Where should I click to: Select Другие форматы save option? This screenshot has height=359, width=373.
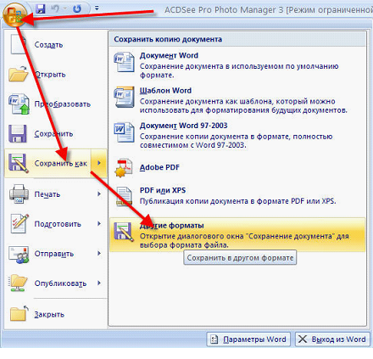tap(237, 235)
